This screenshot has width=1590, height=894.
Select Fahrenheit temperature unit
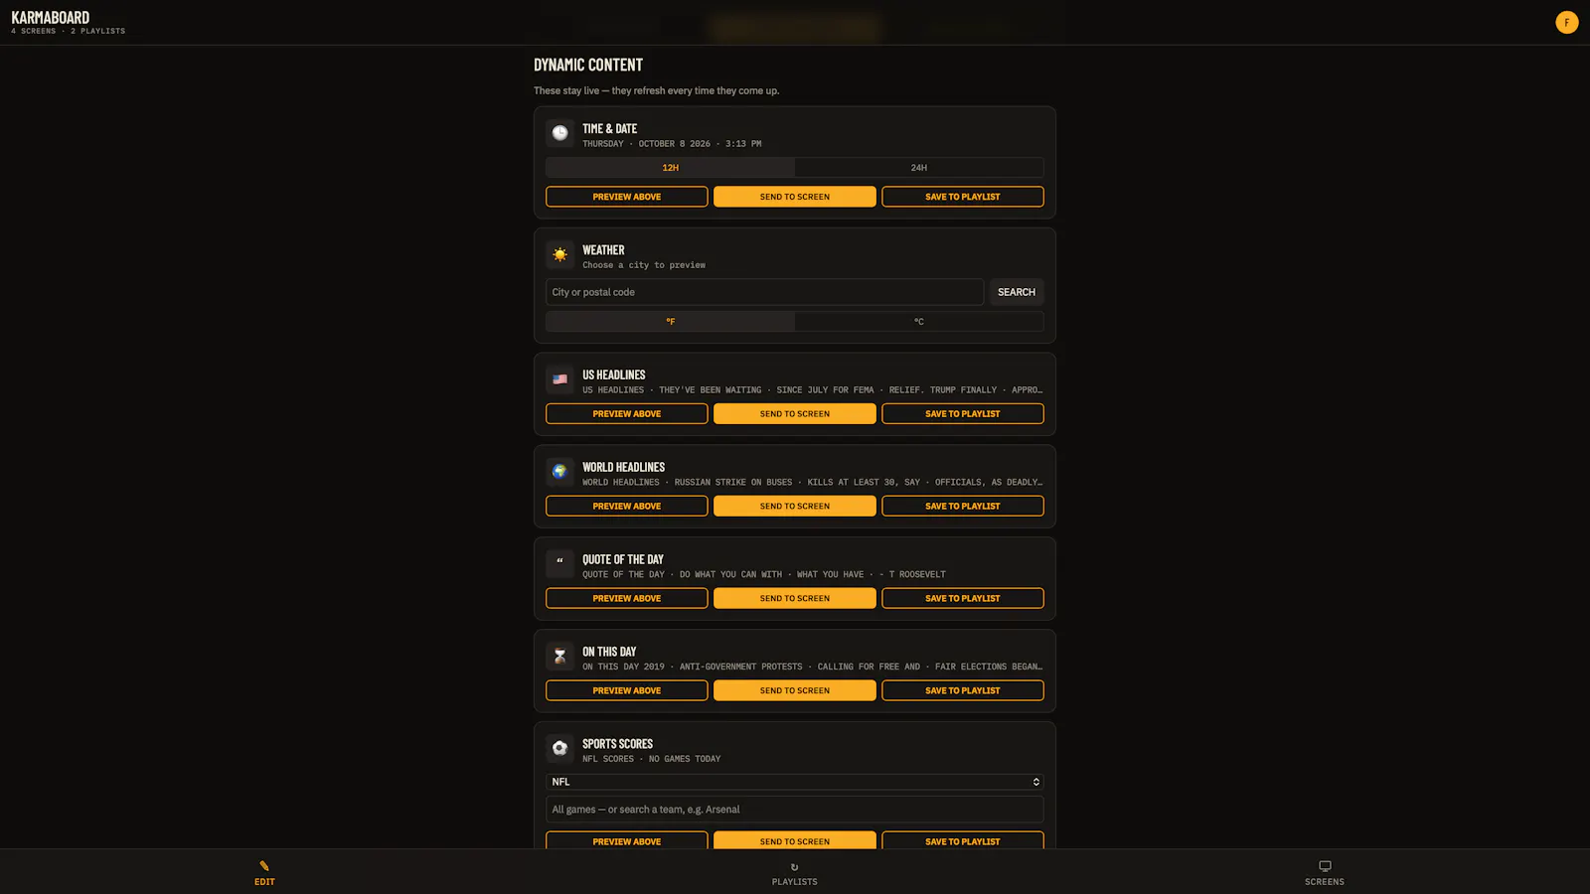(671, 322)
